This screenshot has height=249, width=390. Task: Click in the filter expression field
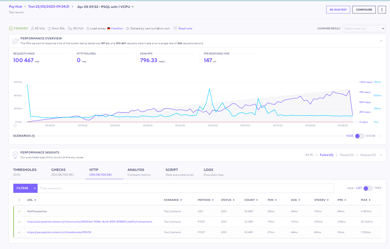coord(186,188)
